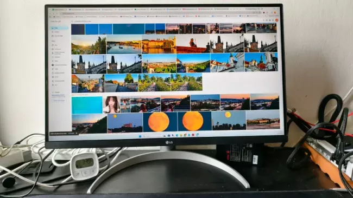
Task: Open the statue above the red roof photo
Action: [x=193, y=44]
